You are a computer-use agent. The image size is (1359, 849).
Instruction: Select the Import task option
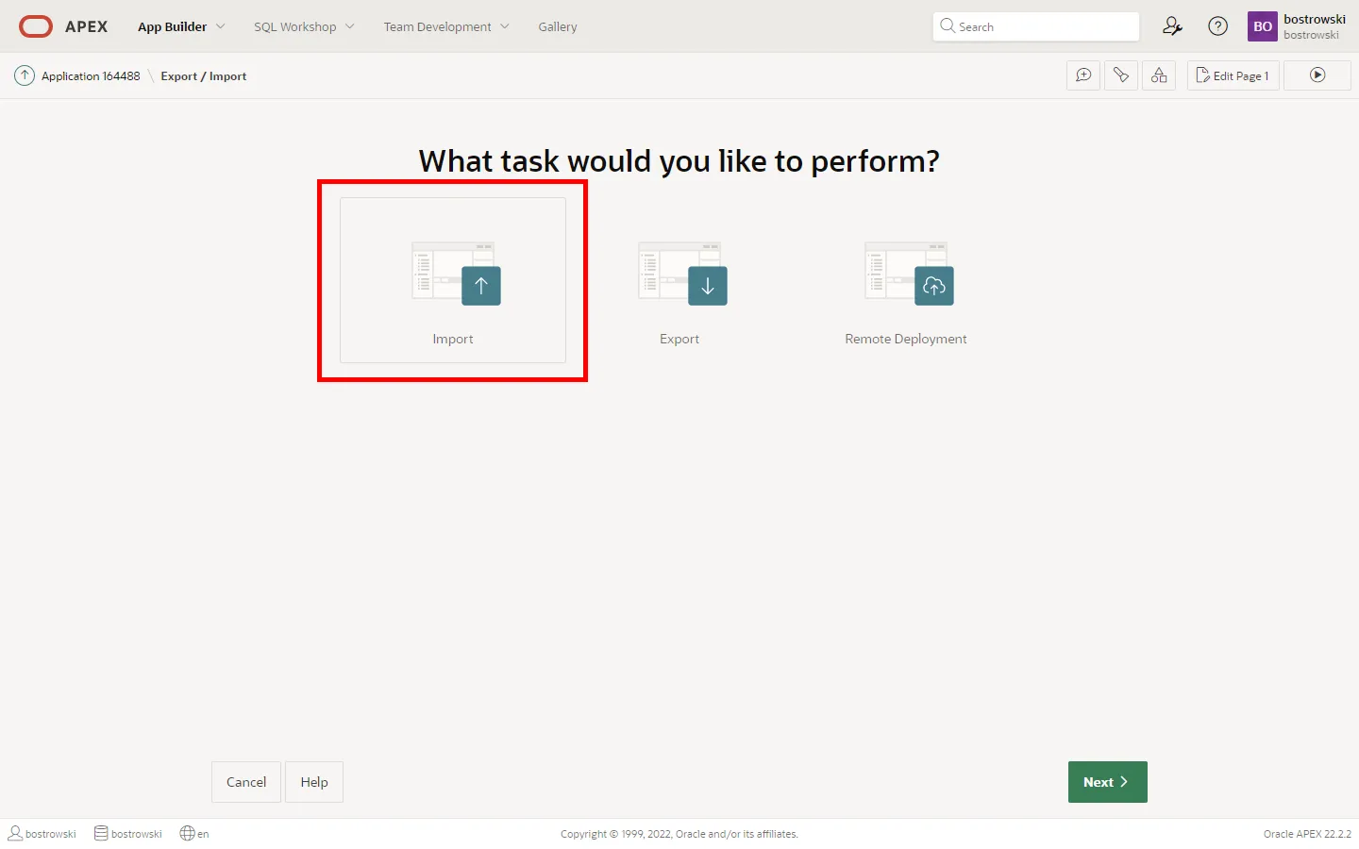pyautogui.click(x=453, y=280)
